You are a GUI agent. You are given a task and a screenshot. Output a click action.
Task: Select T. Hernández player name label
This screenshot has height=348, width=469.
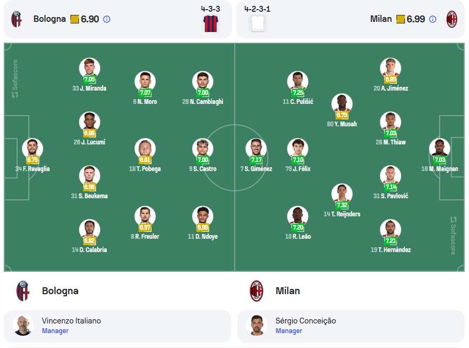point(391,250)
